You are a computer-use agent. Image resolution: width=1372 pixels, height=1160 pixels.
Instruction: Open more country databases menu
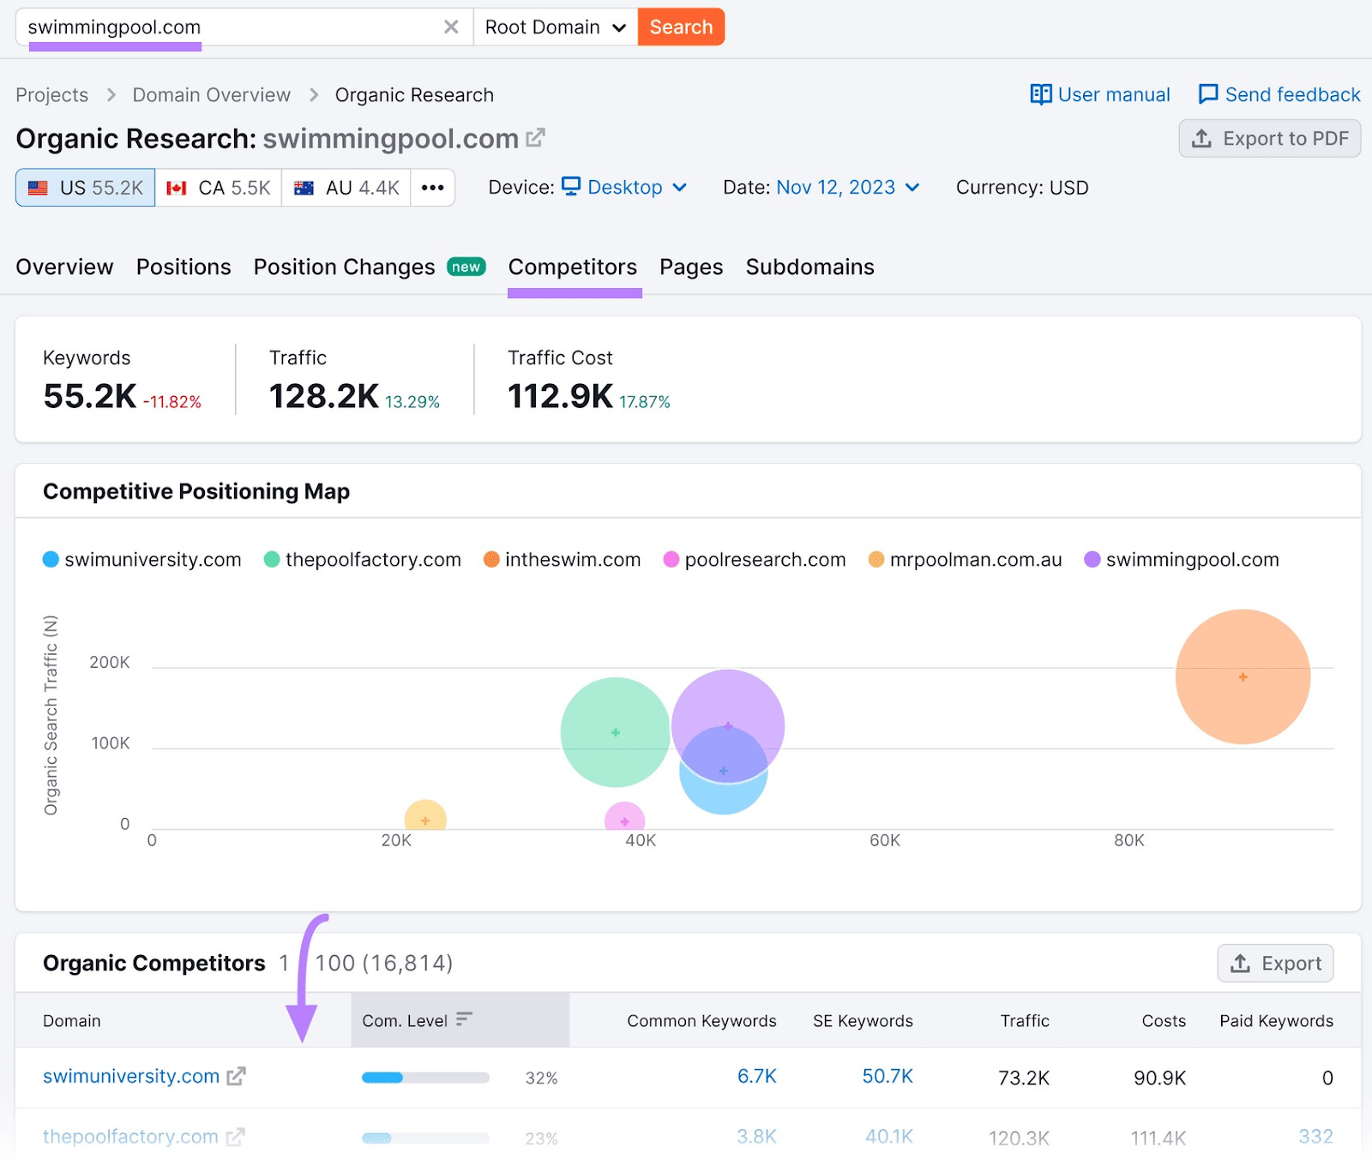click(433, 188)
